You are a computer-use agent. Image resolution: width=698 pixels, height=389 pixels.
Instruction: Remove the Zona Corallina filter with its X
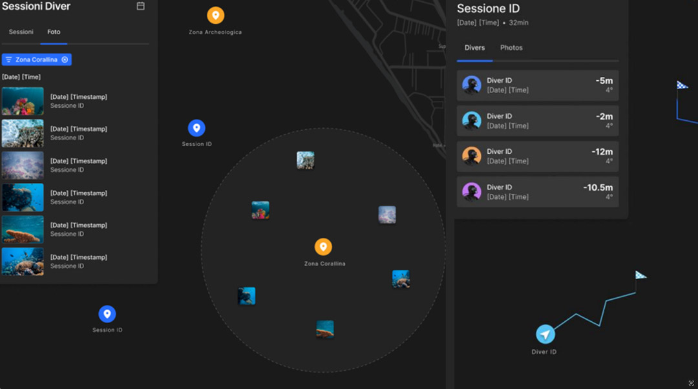[65, 59]
